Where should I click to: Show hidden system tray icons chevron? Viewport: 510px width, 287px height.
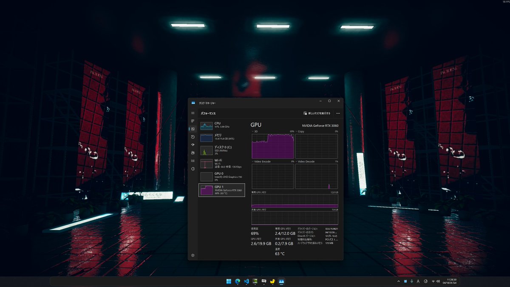coord(398,281)
